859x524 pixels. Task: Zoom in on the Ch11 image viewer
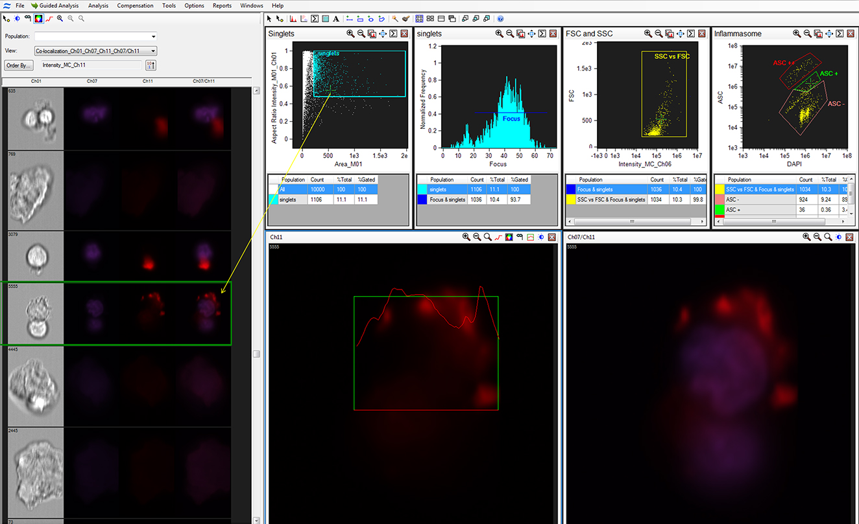[x=466, y=237]
